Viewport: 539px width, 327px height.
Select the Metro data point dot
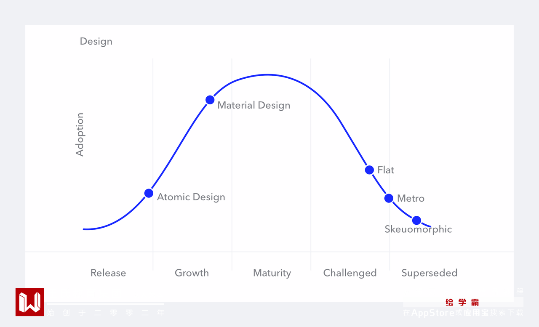389,198
